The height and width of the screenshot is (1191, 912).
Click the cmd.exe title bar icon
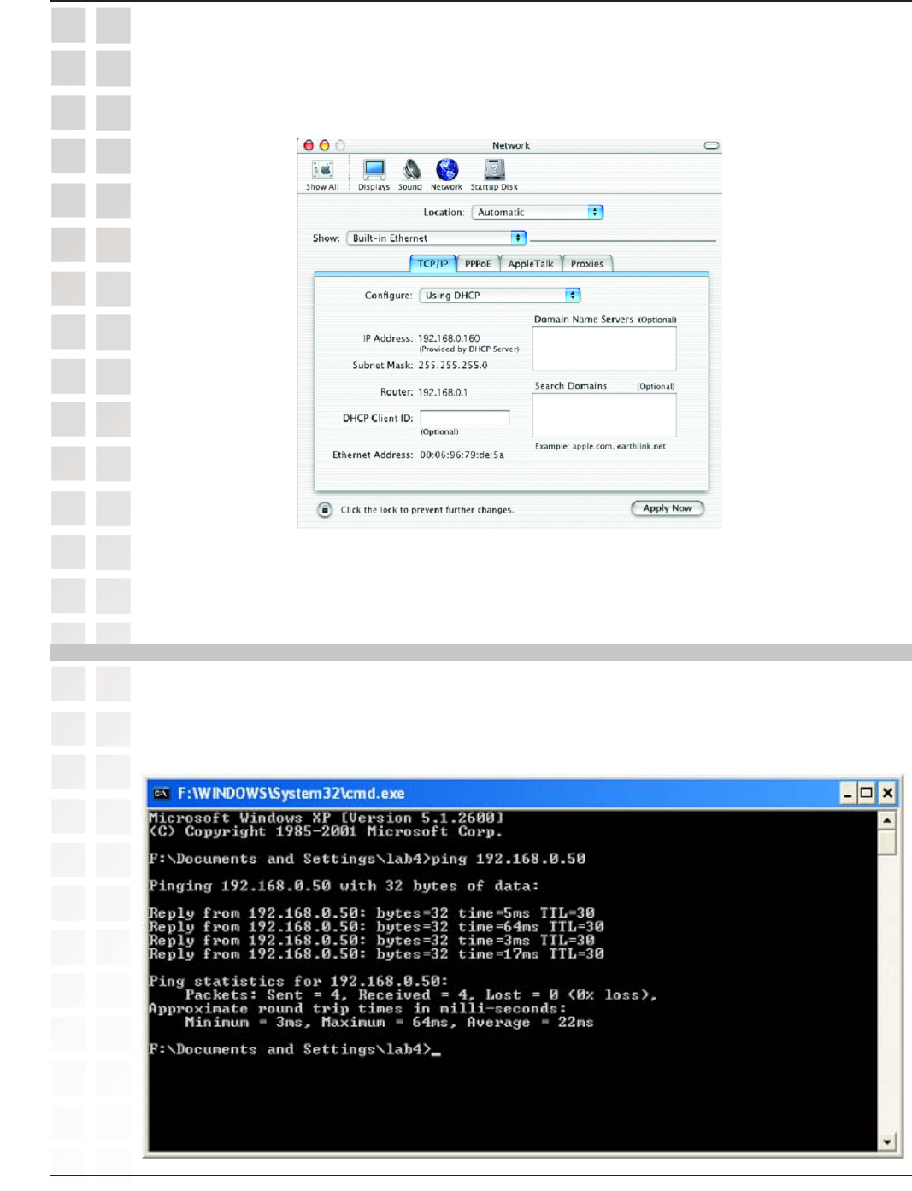point(161,793)
